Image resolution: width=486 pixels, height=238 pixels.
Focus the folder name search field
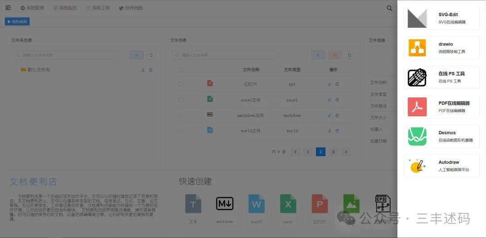coord(66,55)
